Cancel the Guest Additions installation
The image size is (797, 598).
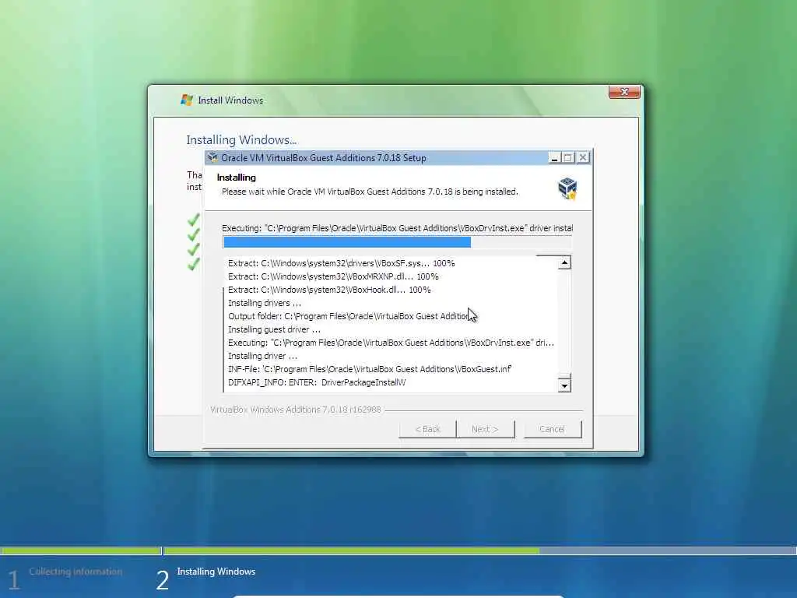coord(552,429)
